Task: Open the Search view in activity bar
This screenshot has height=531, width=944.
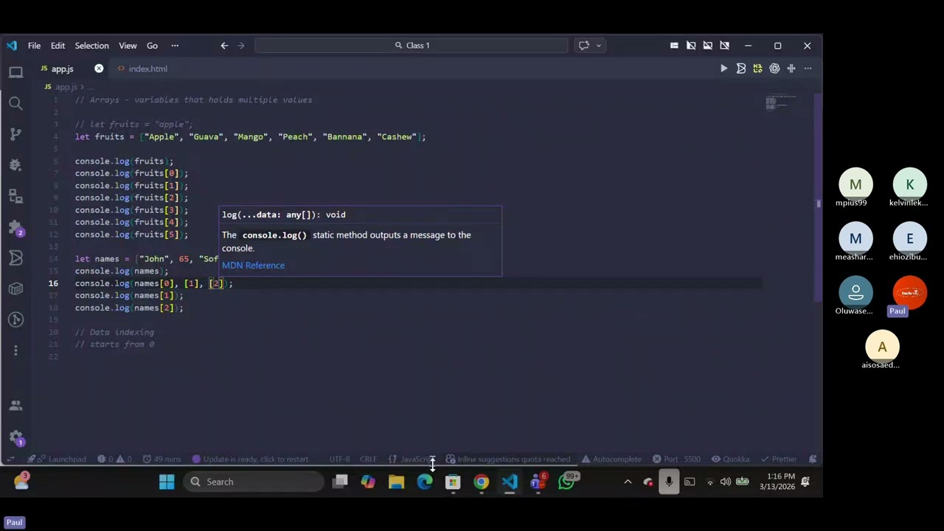Action: pyautogui.click(x=15, y=103)
